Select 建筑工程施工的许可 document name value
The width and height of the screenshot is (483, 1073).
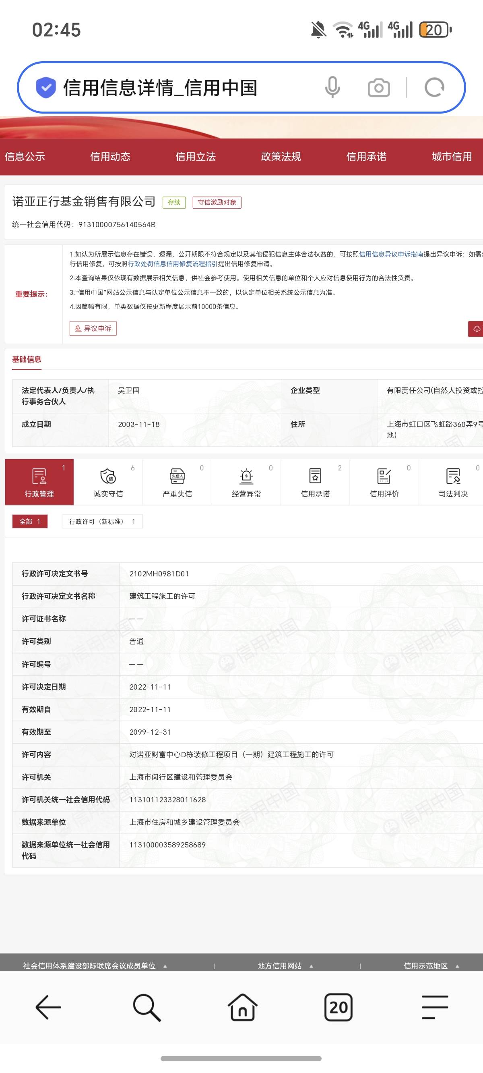[x=162, y=596]
